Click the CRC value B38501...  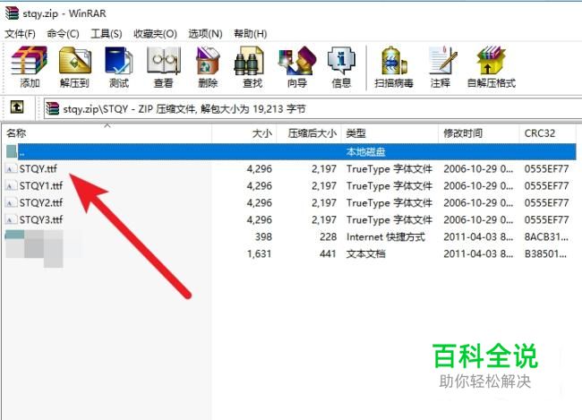tap(545, 254)
